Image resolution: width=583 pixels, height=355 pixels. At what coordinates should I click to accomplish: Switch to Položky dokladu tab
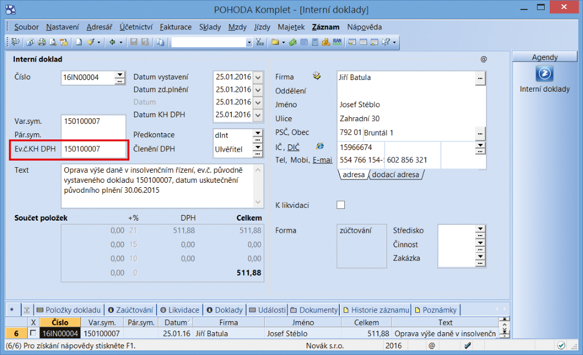pyautogui.click(x=69, y=310)
